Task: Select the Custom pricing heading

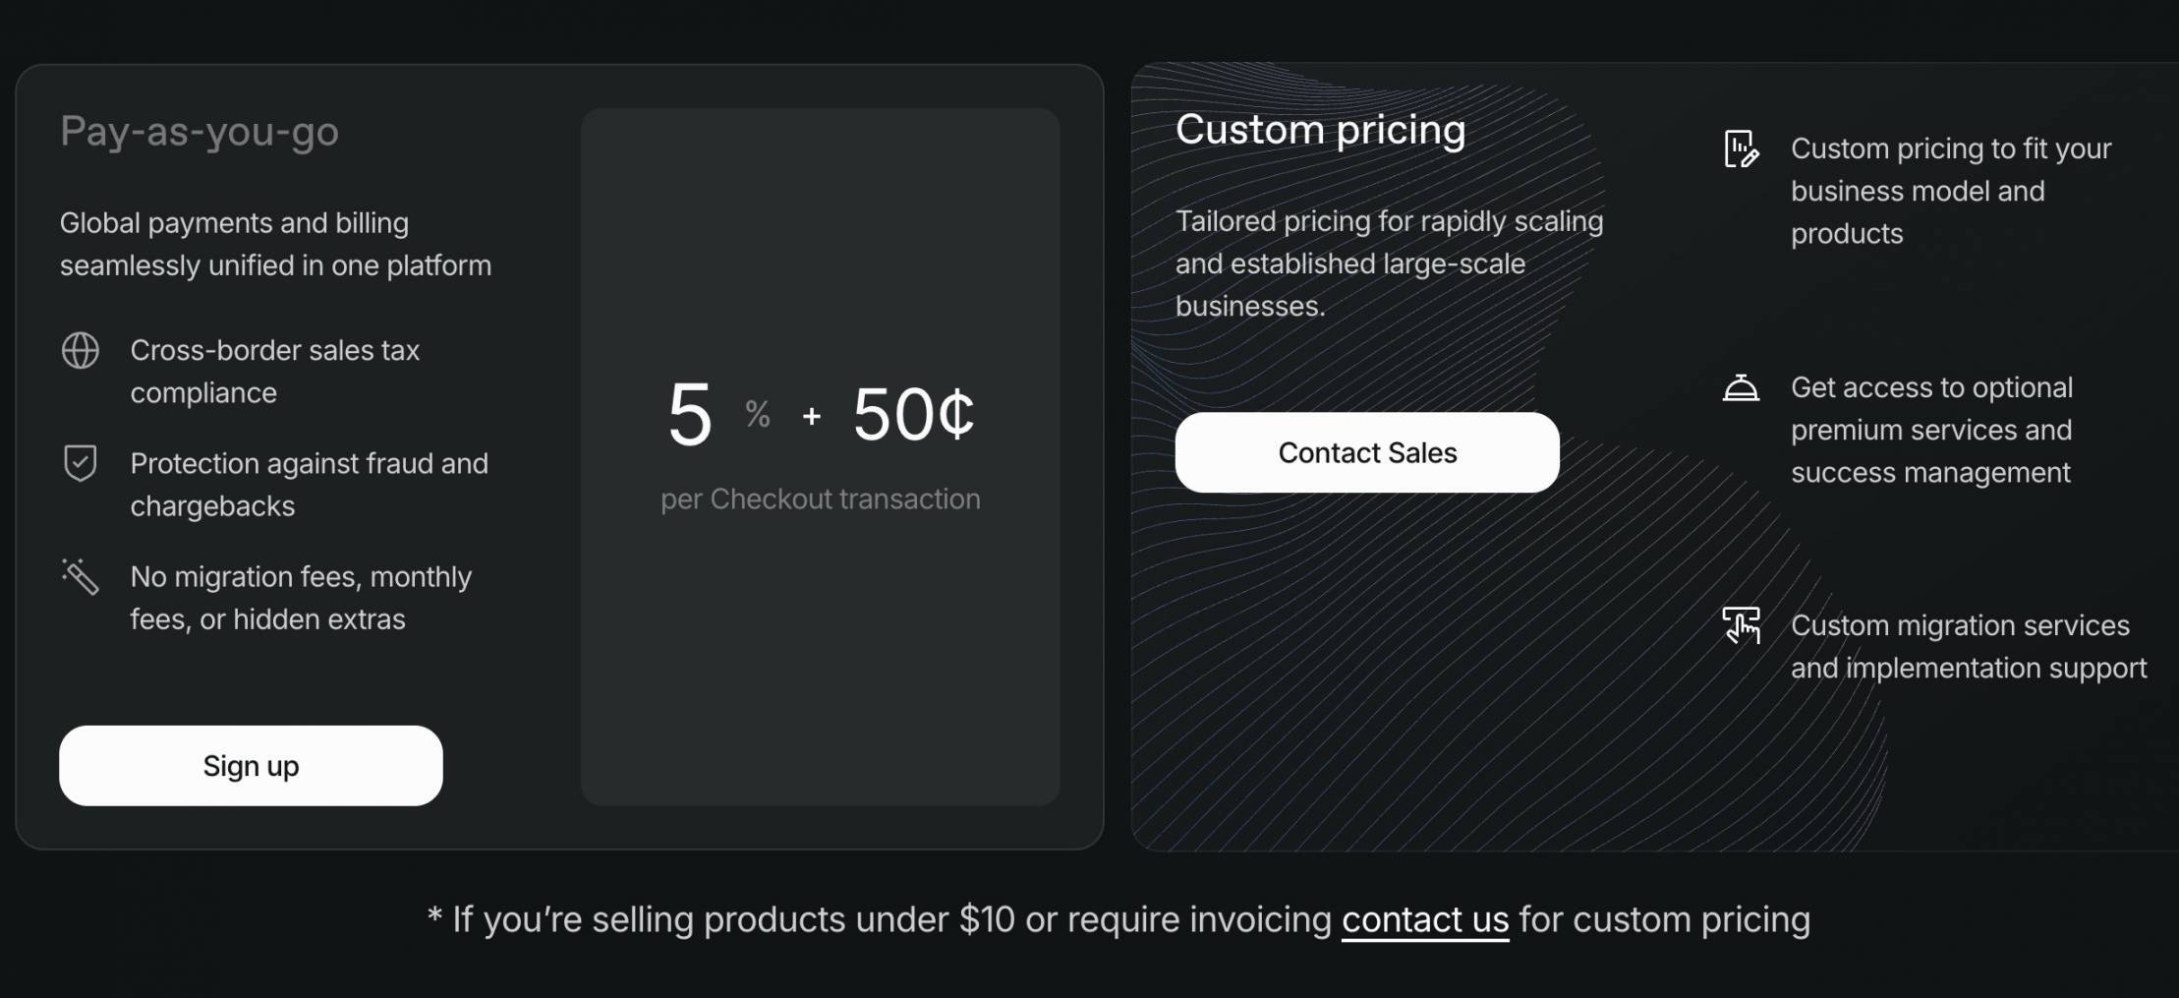Action: [1321, 129]
